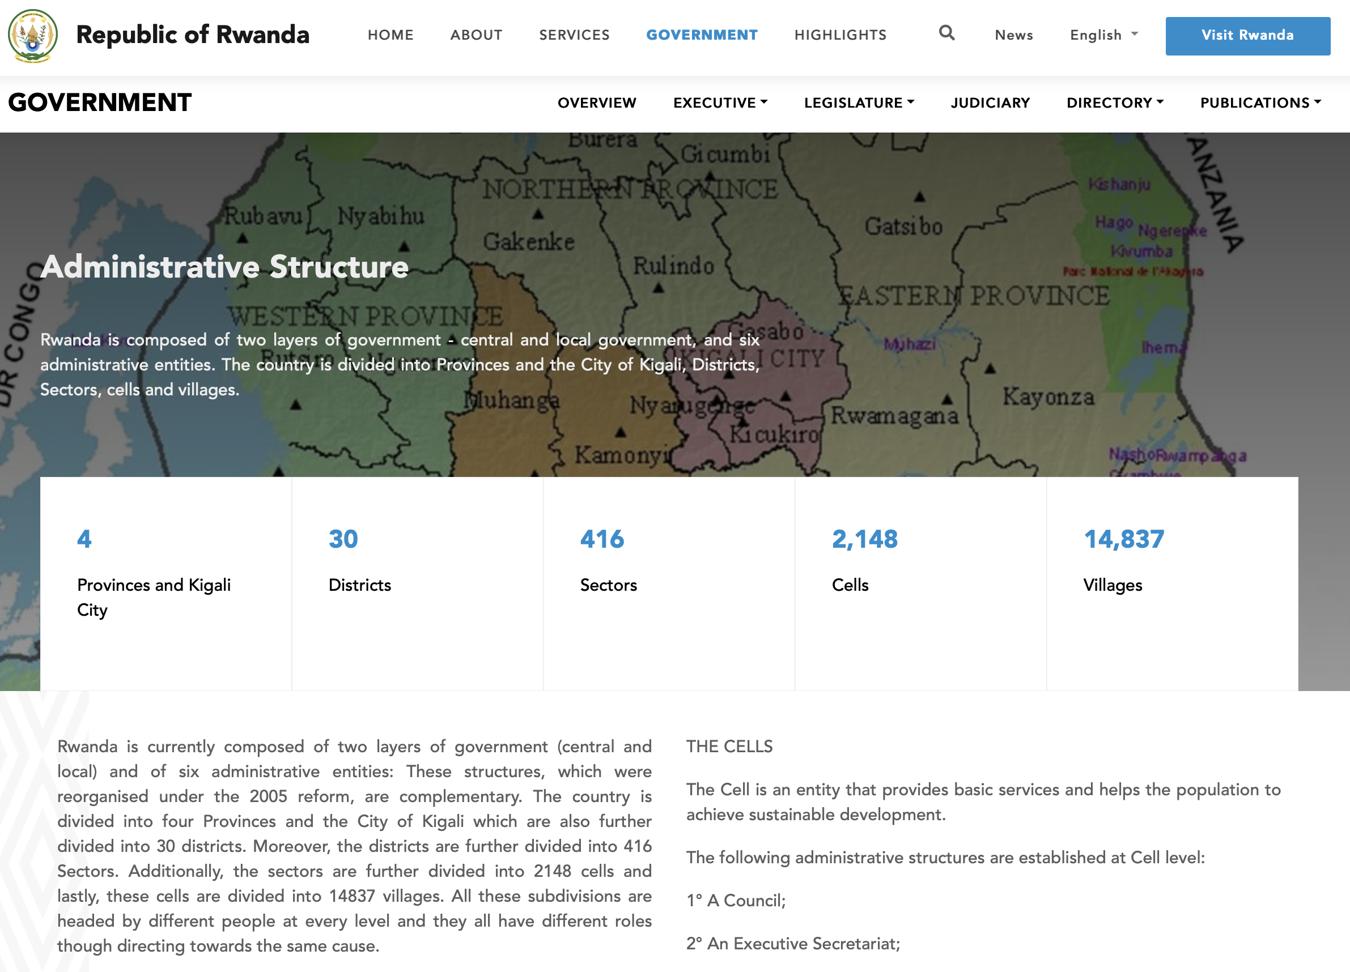Expand the PUBLICATIONS dropdown menu
This screenshot has height=972, width=1350.
(x=1260, y=103)
